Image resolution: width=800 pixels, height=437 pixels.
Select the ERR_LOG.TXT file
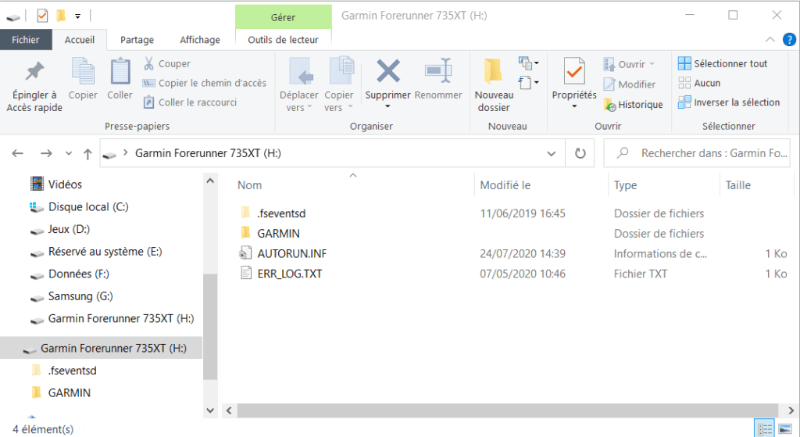[x=289, y=274]
